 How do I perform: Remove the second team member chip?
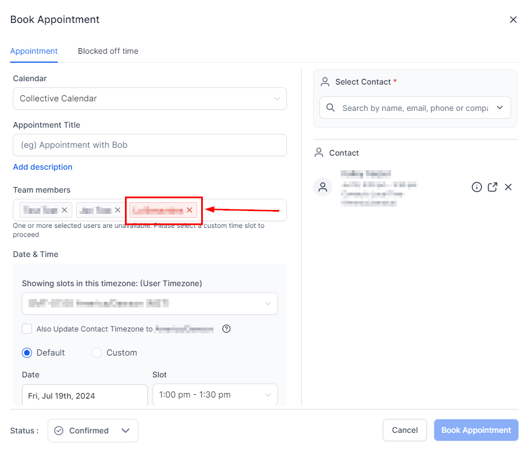click(x=118, y=210)
